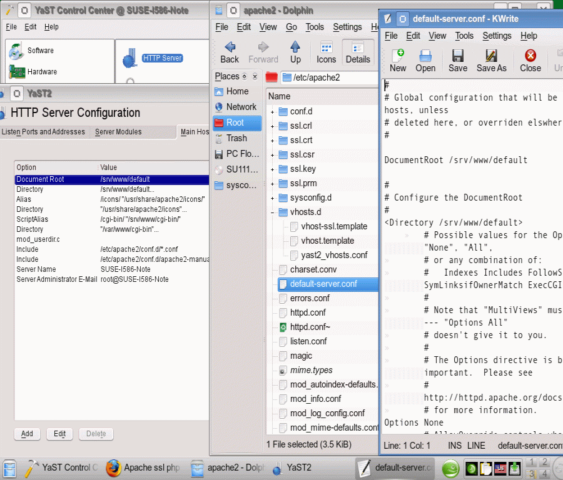Select Root in the Places panel
Viewport: 563px width, 480px height.
235,122
